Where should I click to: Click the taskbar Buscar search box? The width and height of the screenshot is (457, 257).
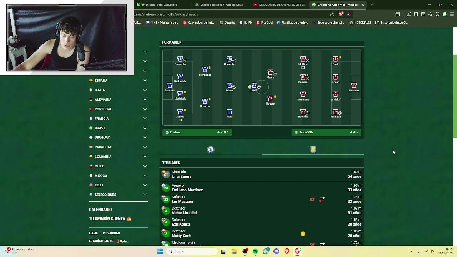click(x=192, y=251)
